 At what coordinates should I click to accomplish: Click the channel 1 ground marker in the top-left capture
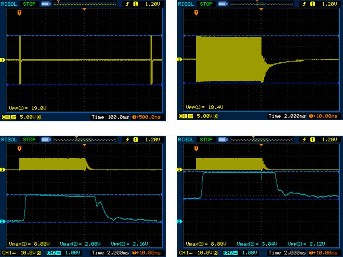click(3, 60)
